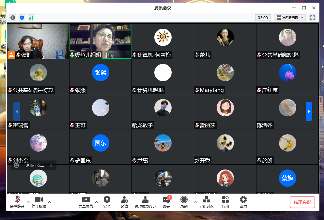Screen dimensions: 324x220
Task: Open the Chat (聊天) panel
Action: (x=166, y=202)
